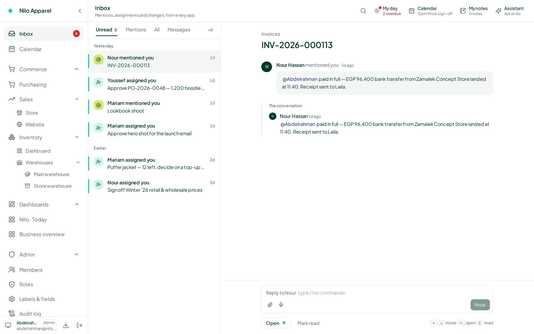The image size is (534, 334).
Task: Switch to the All tab
Action: (157, 30)
